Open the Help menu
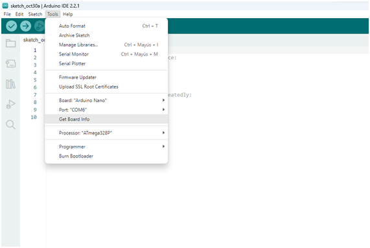 (68, 14)
